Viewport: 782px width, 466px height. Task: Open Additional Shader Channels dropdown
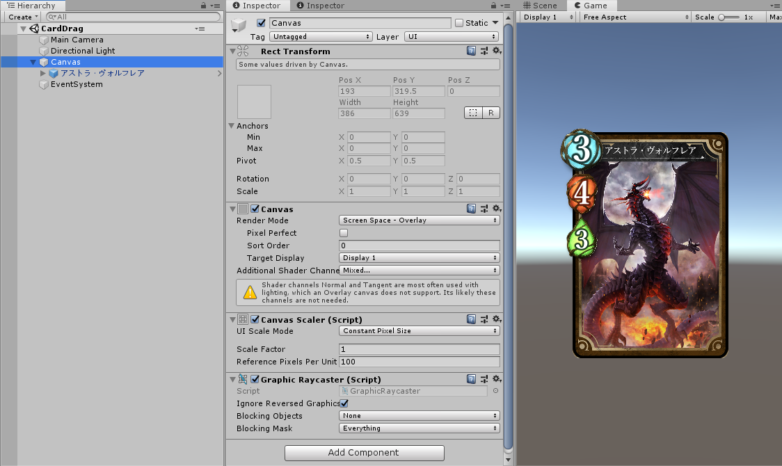point(420,270)
